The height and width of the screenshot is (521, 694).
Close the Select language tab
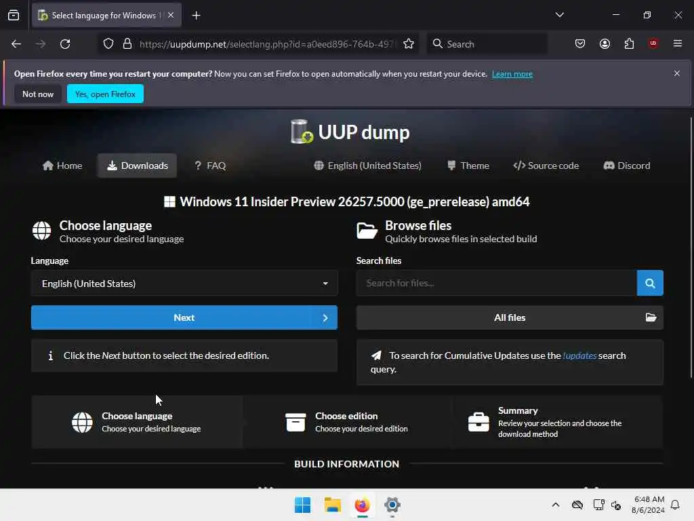click(x=171, y=16)
